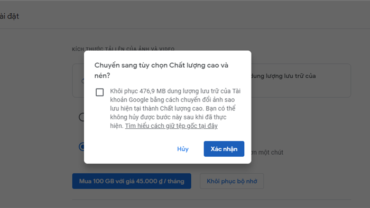Select the radio button in the top option card
Image resolution: width=370 pixels, height=208 pixels.
click(x=82, y=81)
